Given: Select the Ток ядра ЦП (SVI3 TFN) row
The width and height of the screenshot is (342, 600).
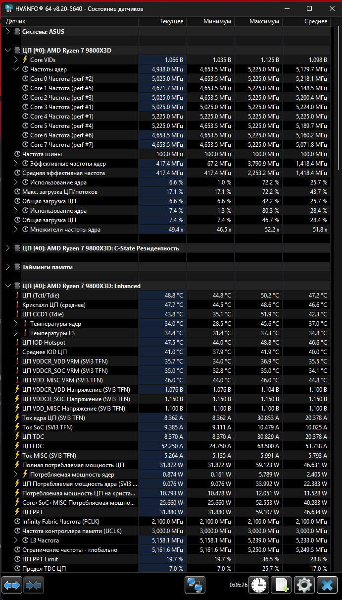Looking at the screenshot, I should pyautogui.click(x=167, y=418).
